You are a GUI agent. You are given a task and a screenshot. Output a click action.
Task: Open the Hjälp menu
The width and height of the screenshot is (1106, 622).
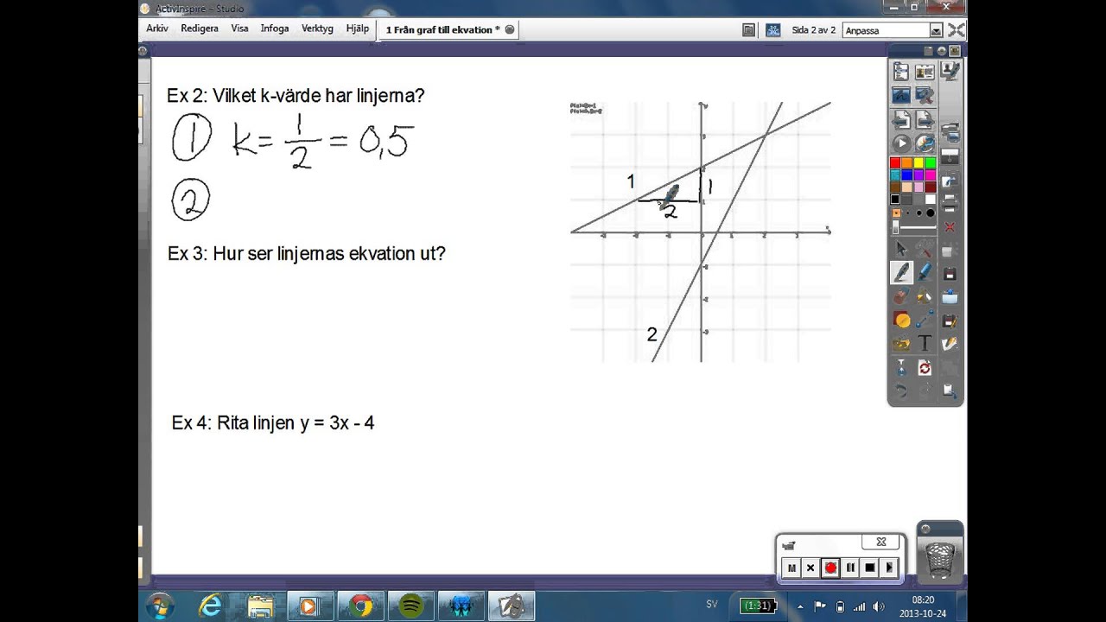[358, 29]
